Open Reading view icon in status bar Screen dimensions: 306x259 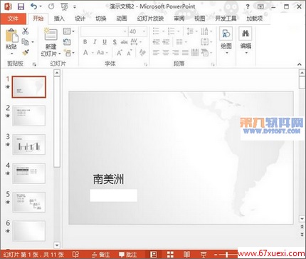tap(186, 255)
